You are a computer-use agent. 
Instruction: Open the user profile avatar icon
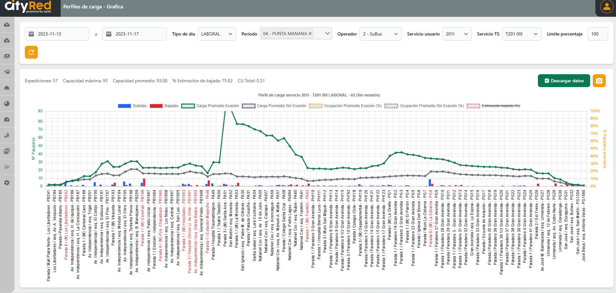click(607, 7)
